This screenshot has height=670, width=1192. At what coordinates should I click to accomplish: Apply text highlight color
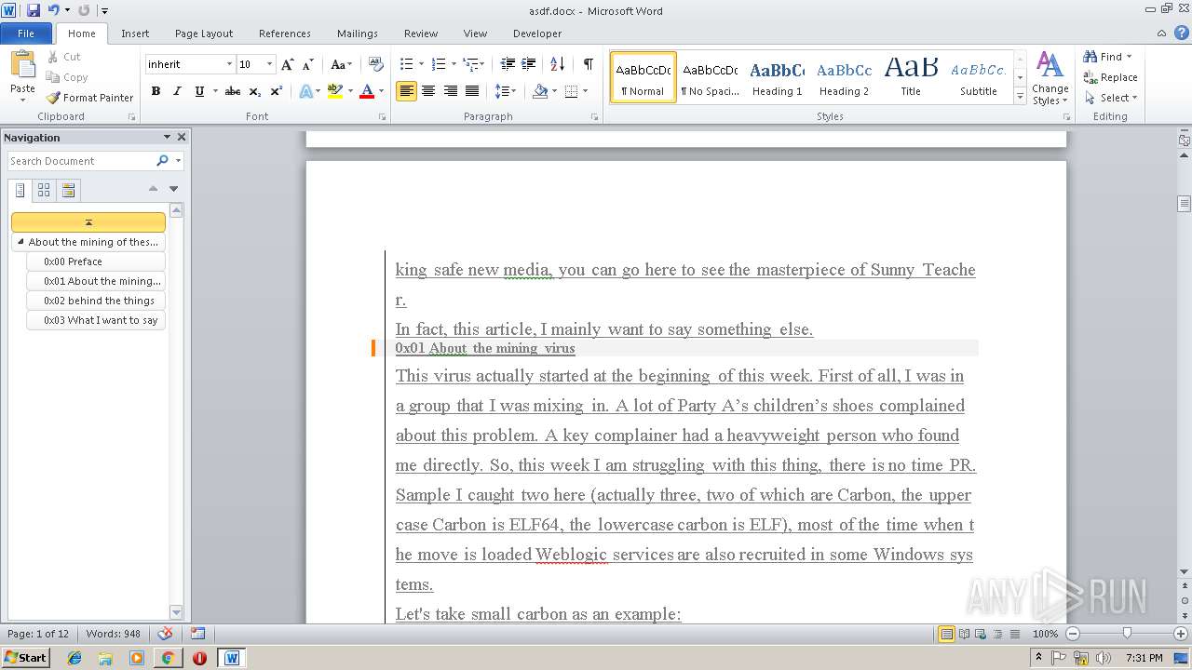(335, 91)
